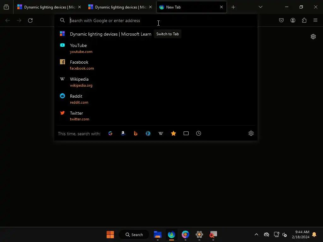Open the clock showing 9:44 AM

tap(300, 234)
